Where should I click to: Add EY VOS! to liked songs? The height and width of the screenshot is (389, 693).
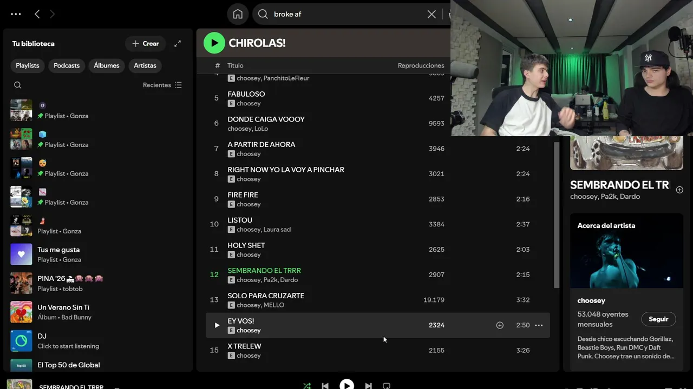coord(500,325)
